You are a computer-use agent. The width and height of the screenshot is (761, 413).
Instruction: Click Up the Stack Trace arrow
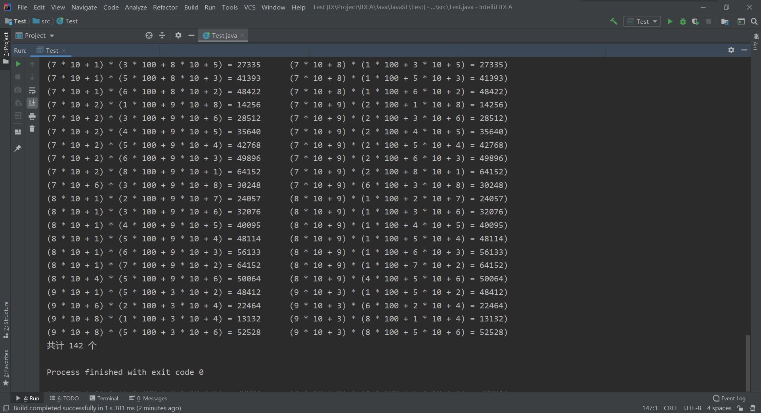32,64
